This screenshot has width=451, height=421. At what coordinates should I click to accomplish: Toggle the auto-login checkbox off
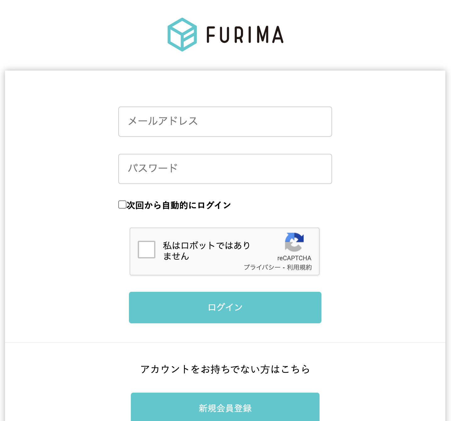[122, 205]
